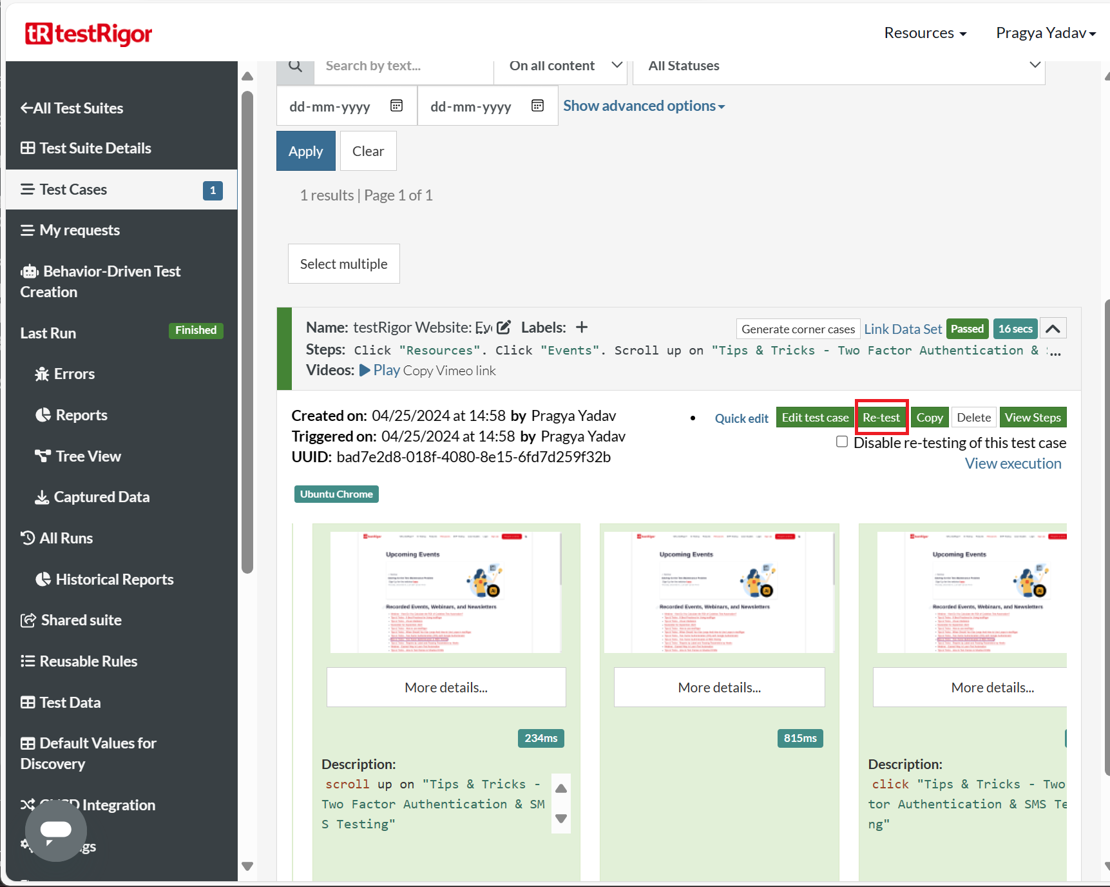Image resolution: width=1110 pixels, height=887 pixels.
Task: Open the chat support bubble
Action: tap(56, 830)
